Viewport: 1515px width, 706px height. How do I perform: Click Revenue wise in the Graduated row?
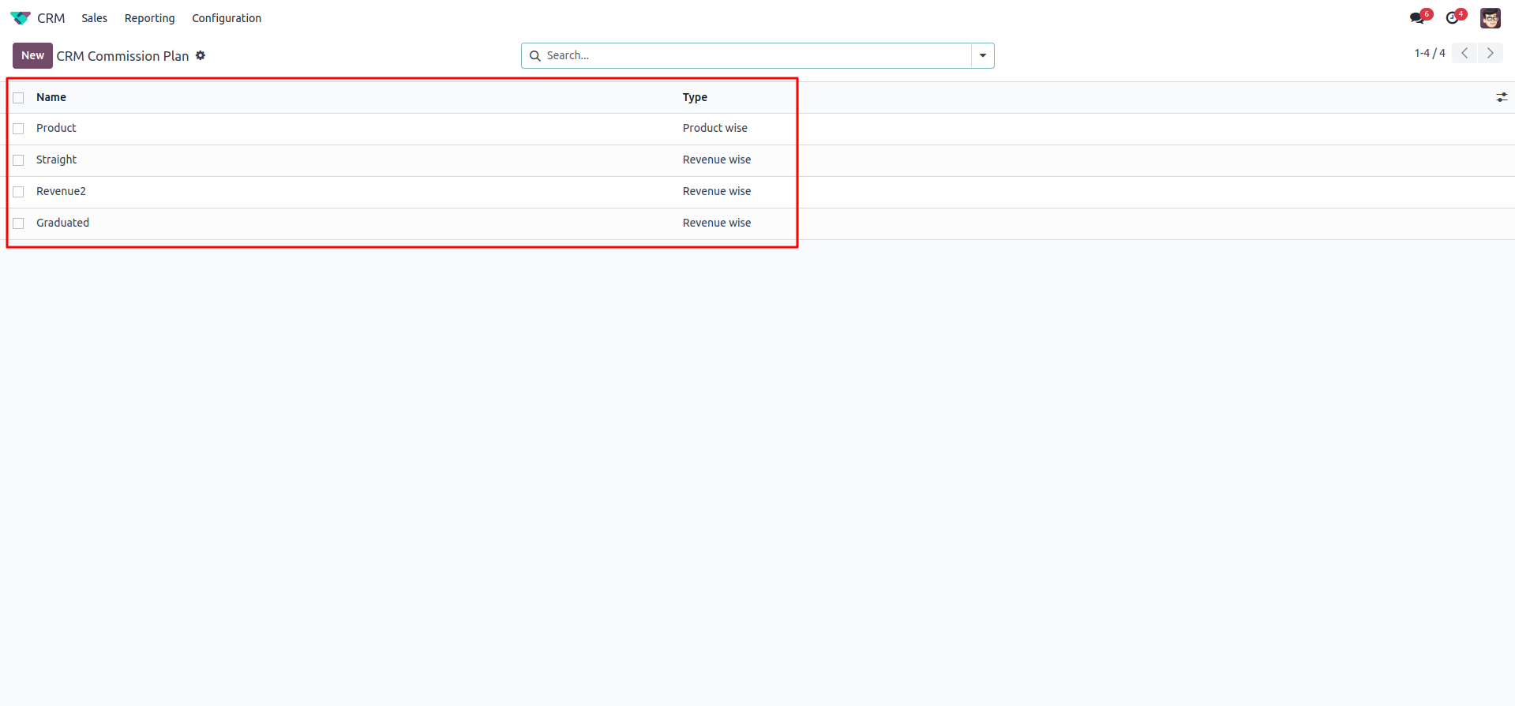pyautogui.click(x=717, y=223)
